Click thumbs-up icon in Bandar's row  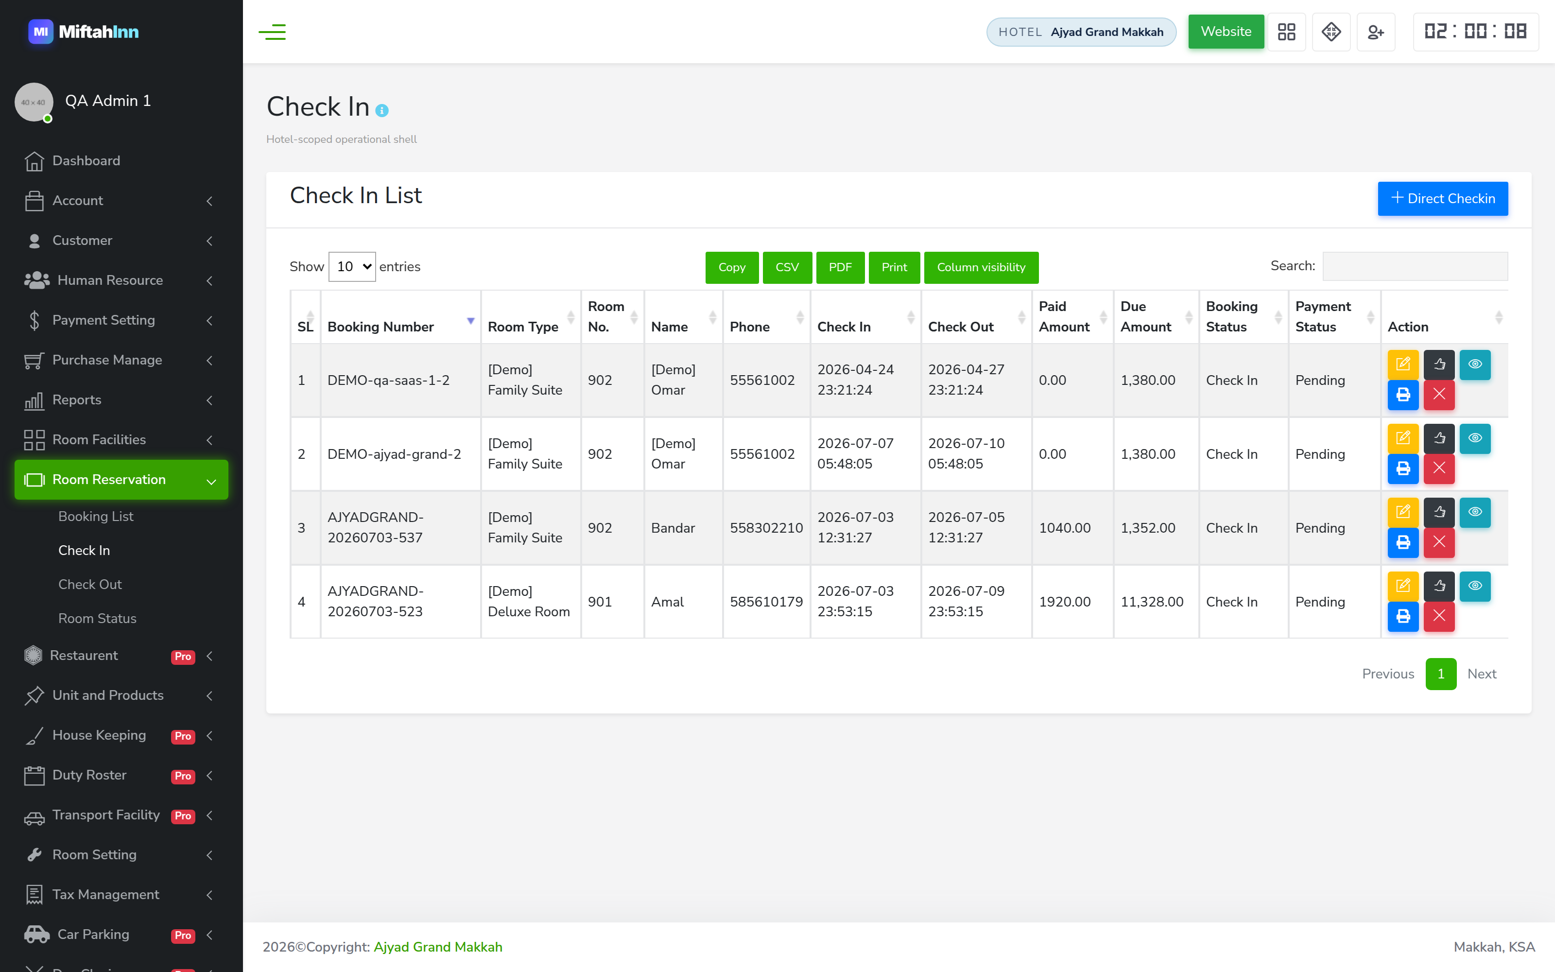point(1439,512)
